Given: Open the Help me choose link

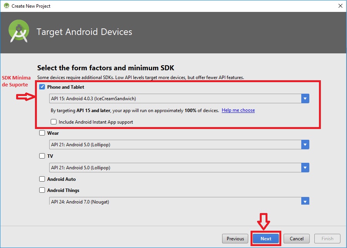Looking at the screenshot, I should coord(238,110).
